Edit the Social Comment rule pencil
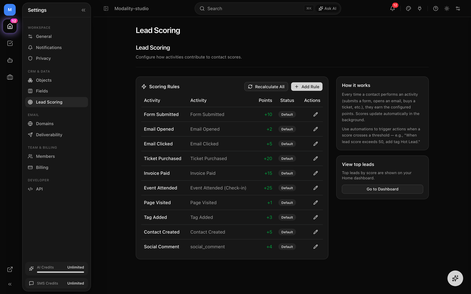 316,247
